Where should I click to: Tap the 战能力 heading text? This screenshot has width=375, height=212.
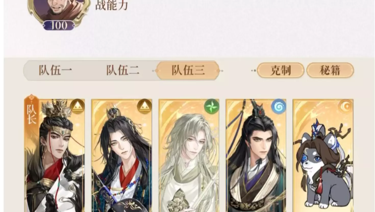point(111,5)
